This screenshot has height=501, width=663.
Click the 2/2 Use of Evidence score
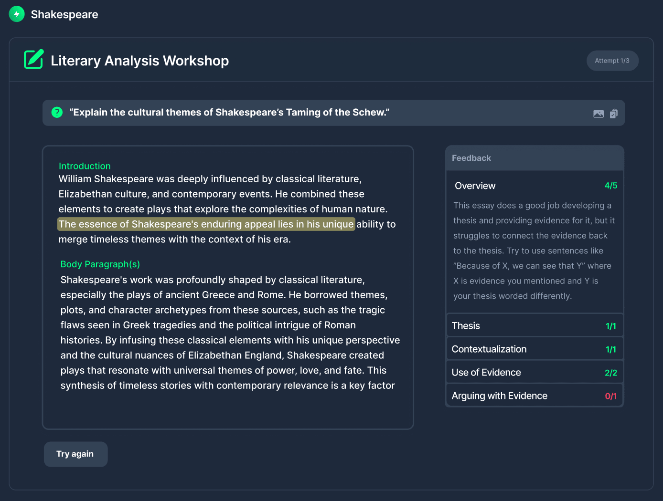[611, 373]
